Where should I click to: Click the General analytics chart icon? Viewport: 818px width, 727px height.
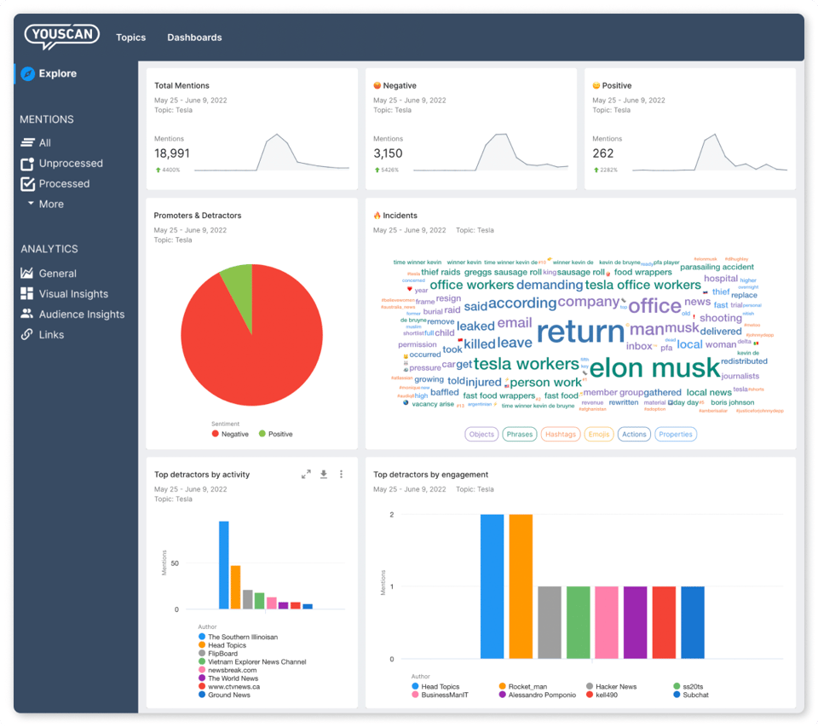click(27, 274)
